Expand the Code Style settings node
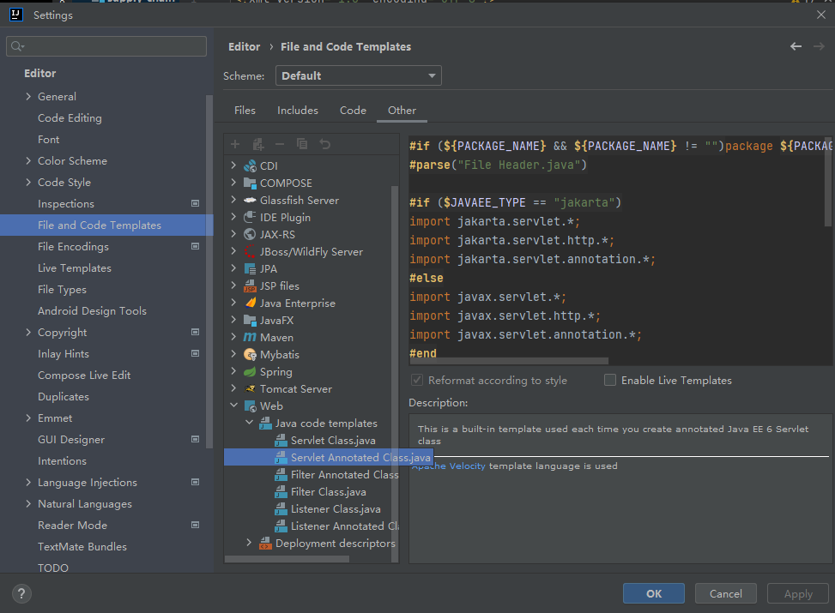 point(28,182)
